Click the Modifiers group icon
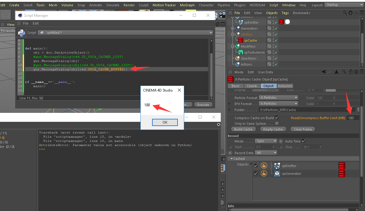The width and height of the screenshot is (365, 211). click(x=238, y=46)
